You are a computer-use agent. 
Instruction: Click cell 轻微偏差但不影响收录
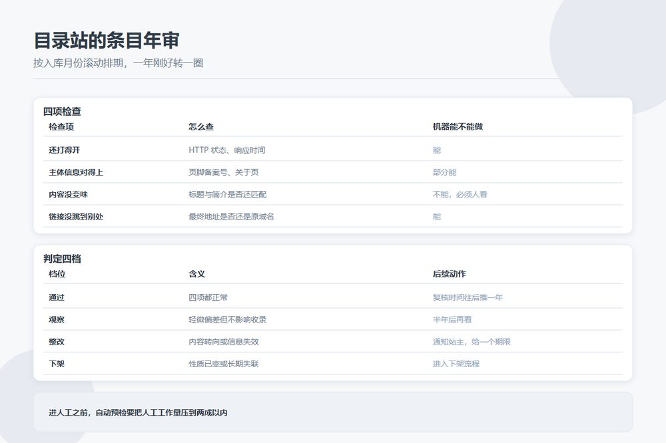(x=227, y=319)
